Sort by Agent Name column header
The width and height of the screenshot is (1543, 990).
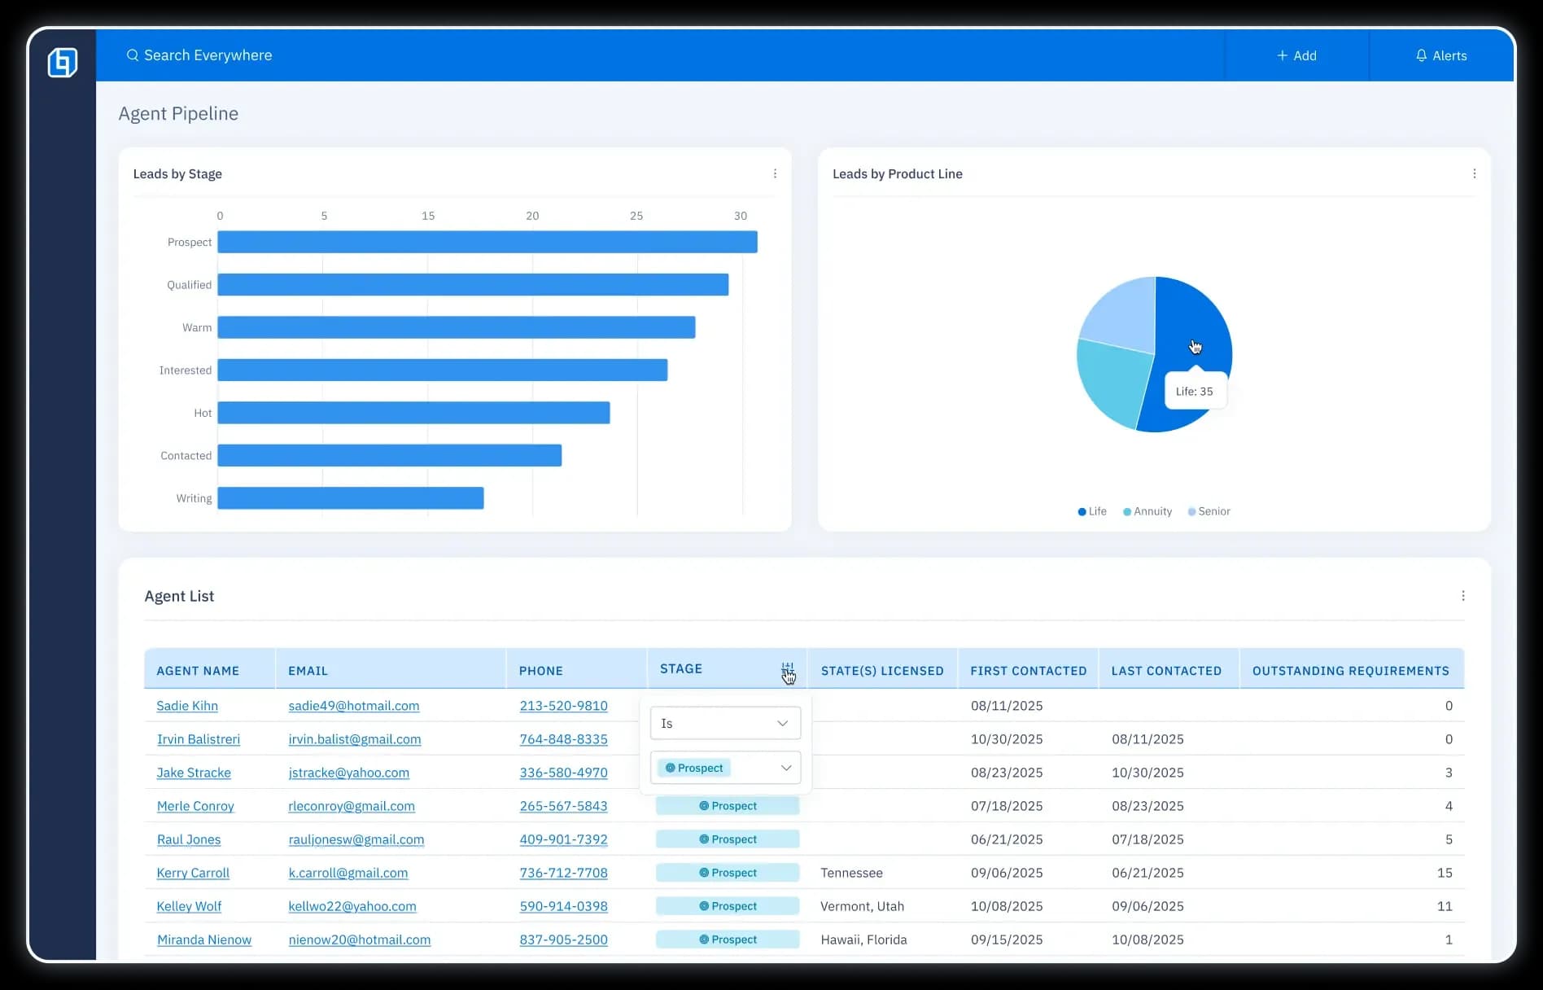(x=198, y=671)
